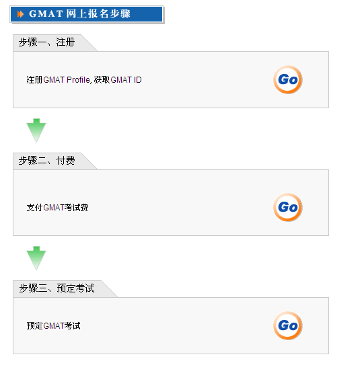Click the GMAT 网上报名步骤 header title

pyautogui.click(x=79, y=14)
